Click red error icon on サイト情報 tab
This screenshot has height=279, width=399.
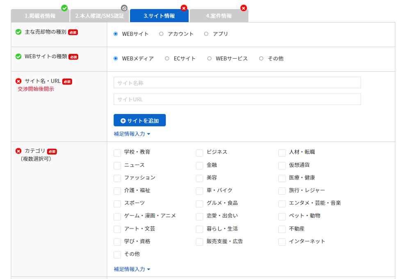184,8
